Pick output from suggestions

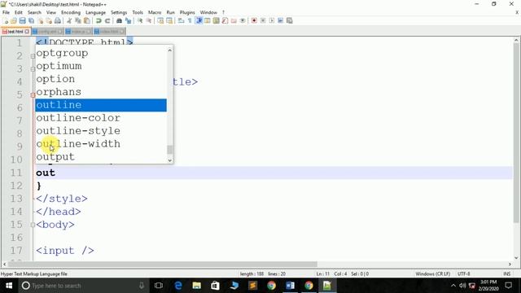(101, 157)
